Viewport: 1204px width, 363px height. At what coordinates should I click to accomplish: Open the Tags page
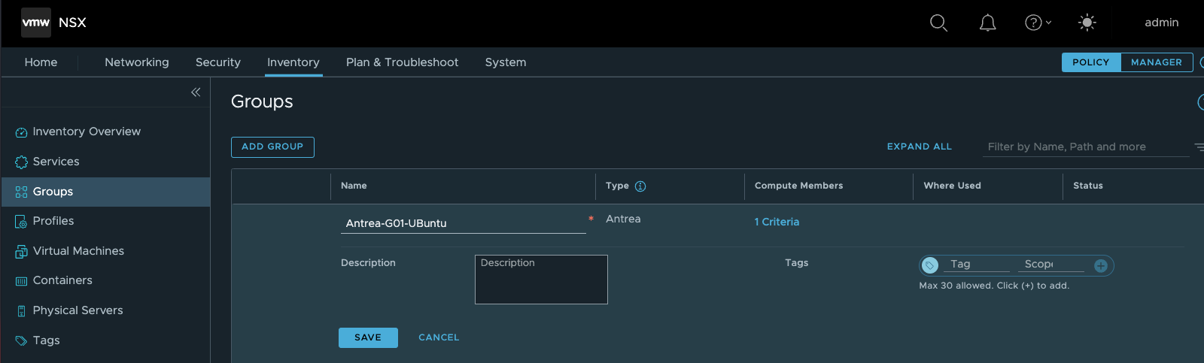(46, 340)
